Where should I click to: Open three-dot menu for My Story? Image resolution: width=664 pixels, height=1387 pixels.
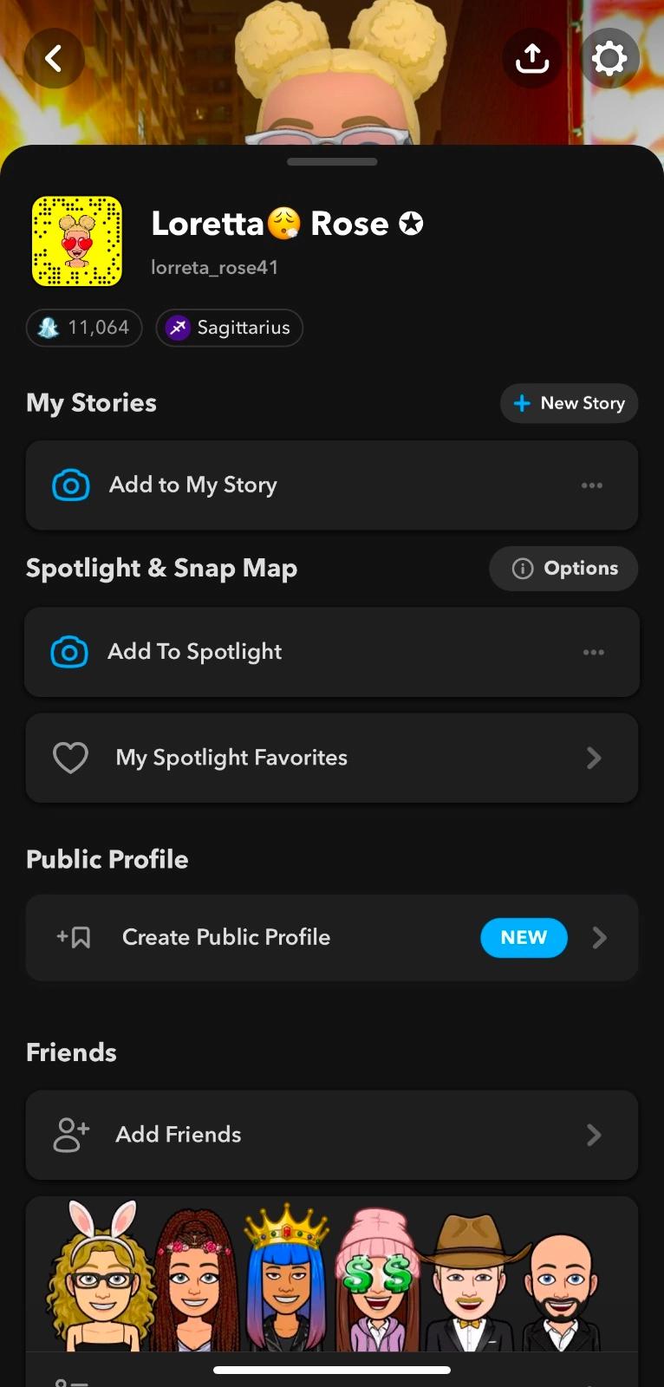(x=592, y=485)
